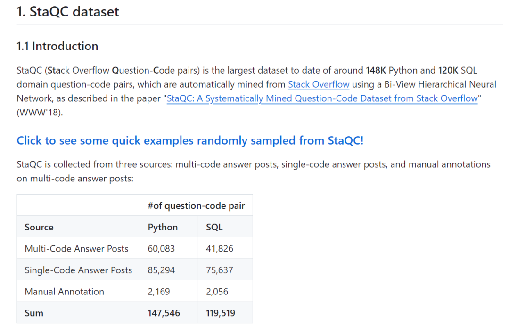
Task: Click the bold '120K' figure in introduction
Action: (x=448, y=71)
